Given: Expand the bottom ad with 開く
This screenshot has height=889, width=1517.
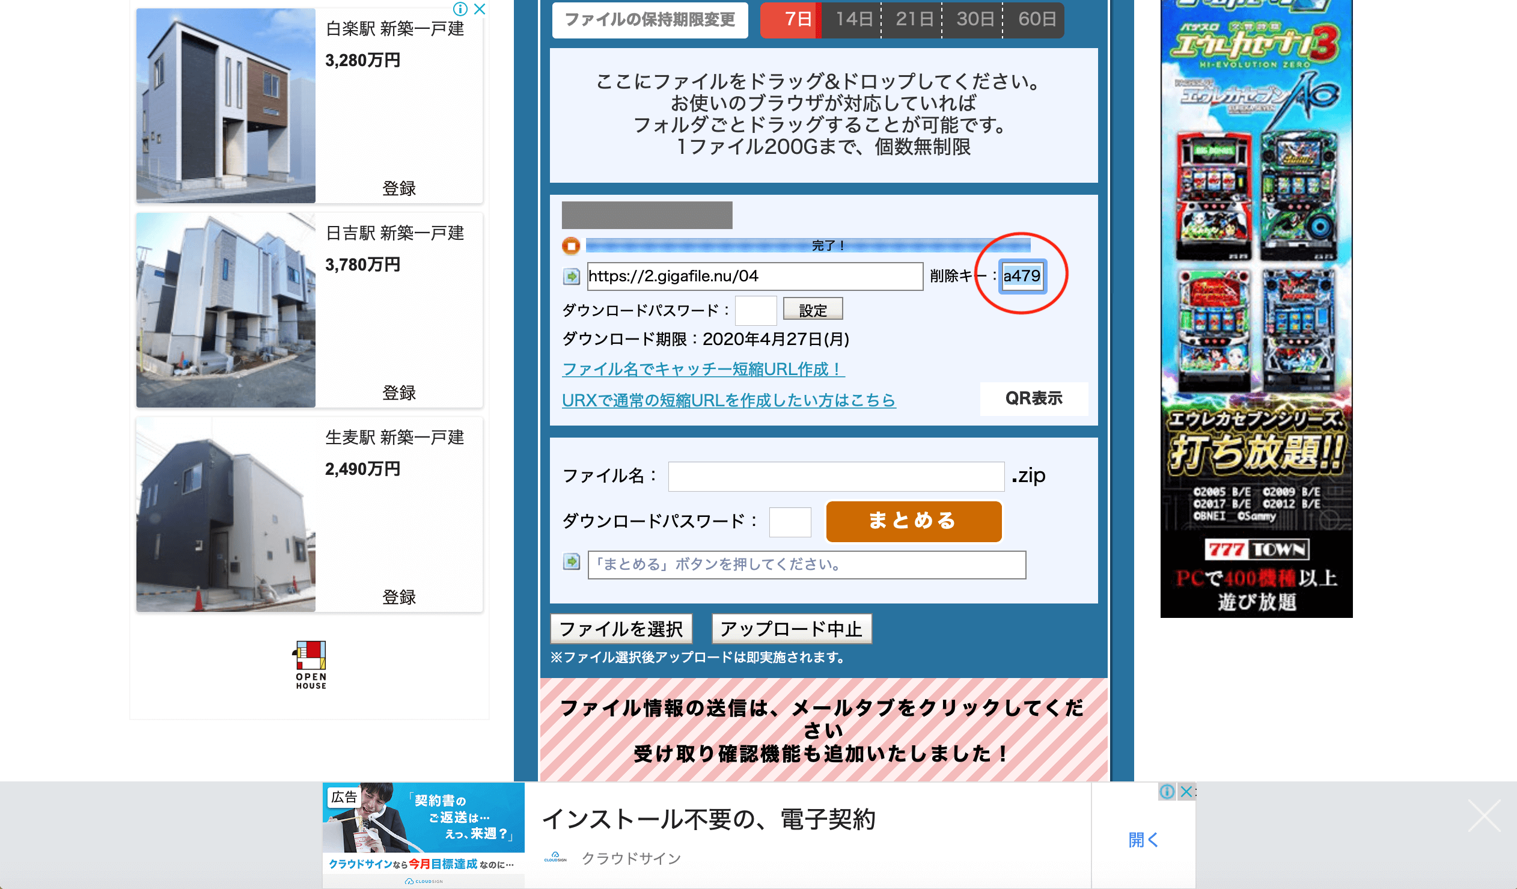Looking at the screenshot, I should click(1143, 840).
